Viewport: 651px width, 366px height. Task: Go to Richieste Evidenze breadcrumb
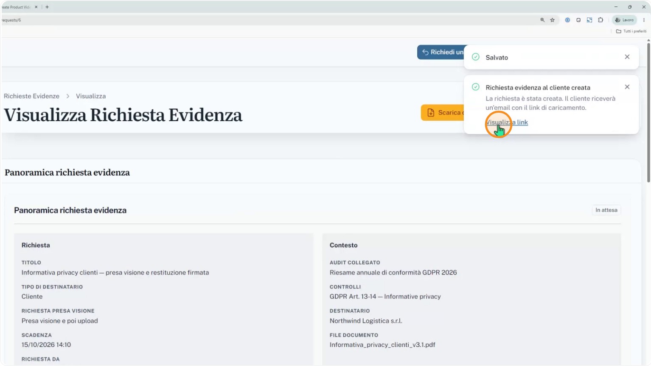pyautogui.click(x=31, y=96)
